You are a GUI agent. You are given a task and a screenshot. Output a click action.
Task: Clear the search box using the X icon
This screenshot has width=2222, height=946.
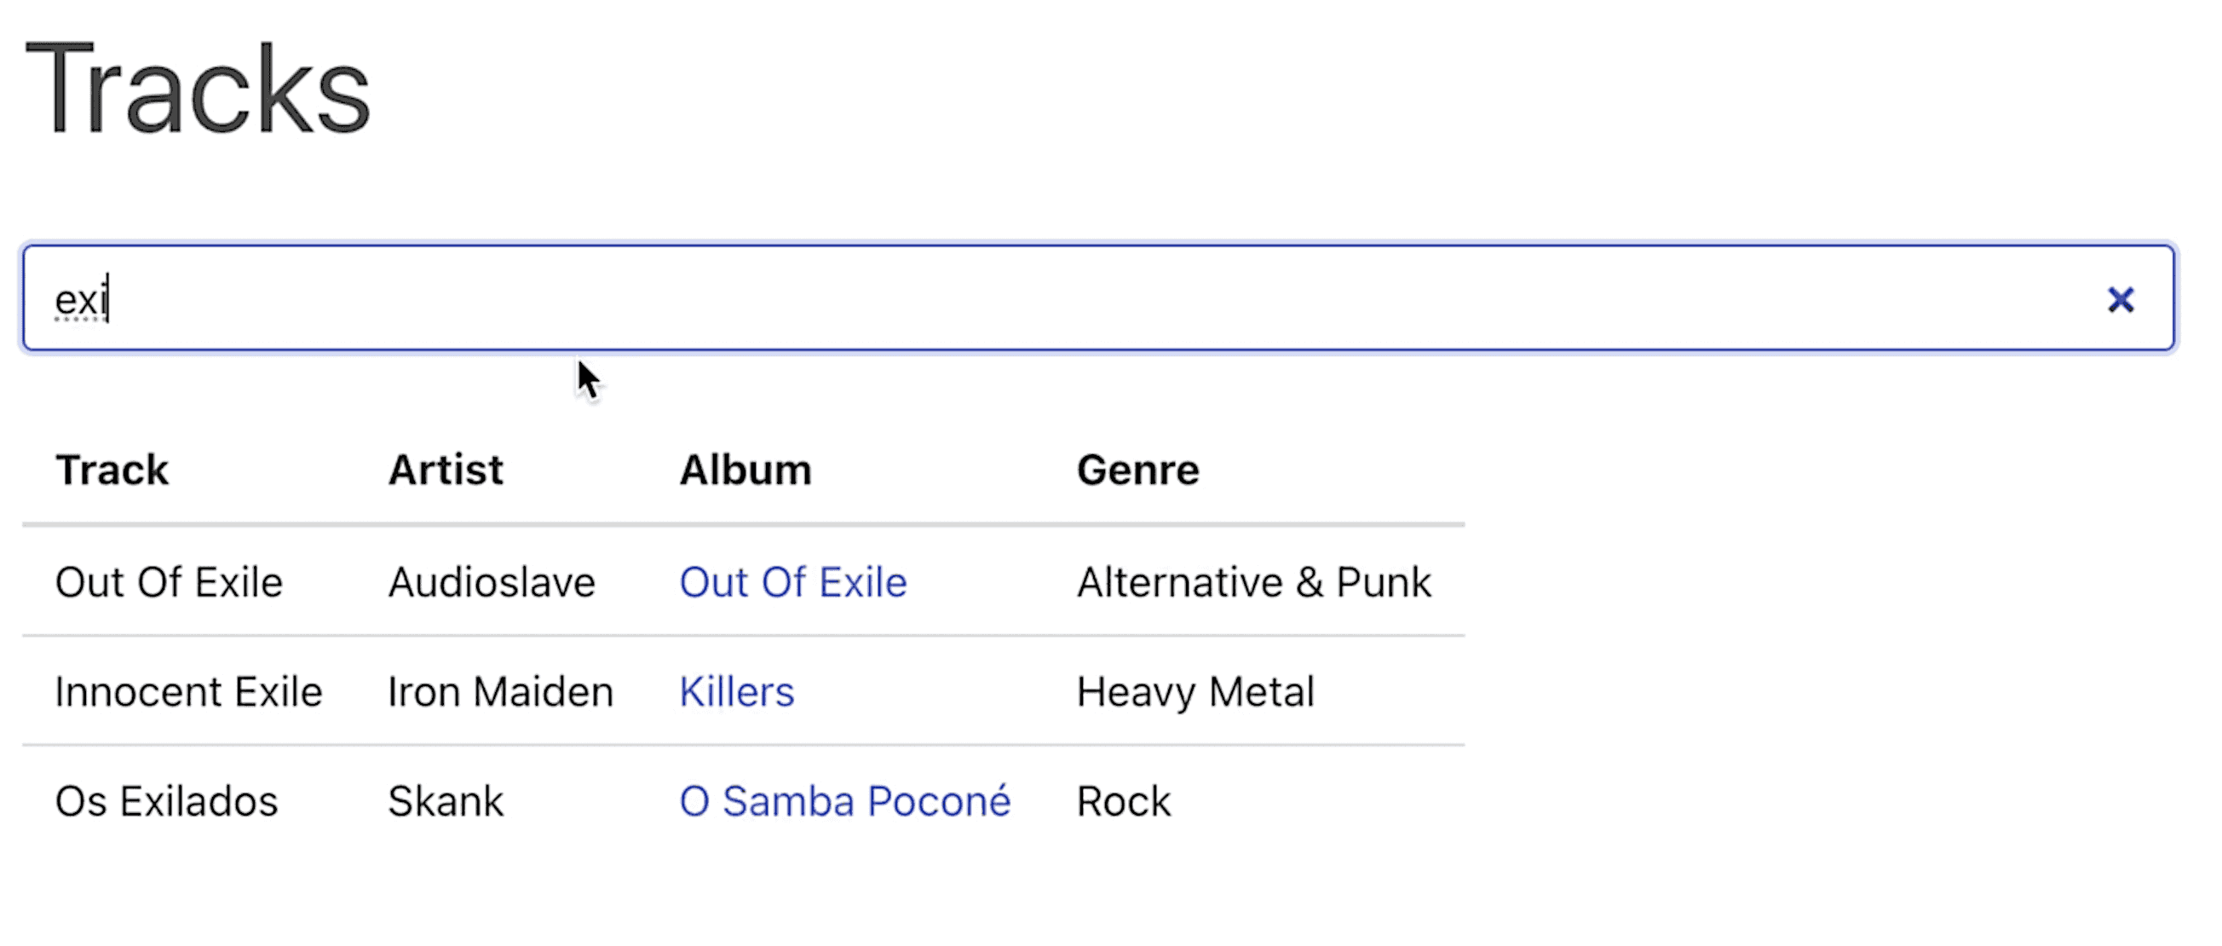click(2121, 299)
